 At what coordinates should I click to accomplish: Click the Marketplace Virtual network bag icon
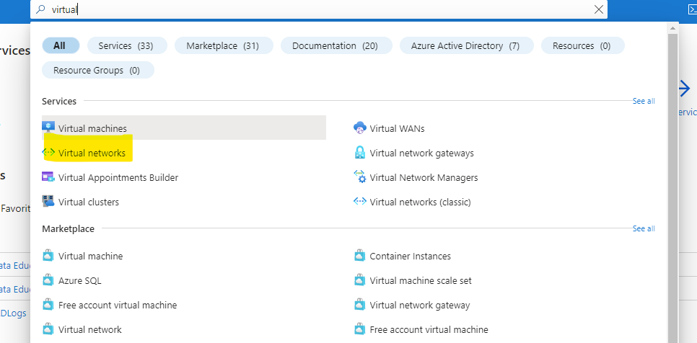[48, 329]
